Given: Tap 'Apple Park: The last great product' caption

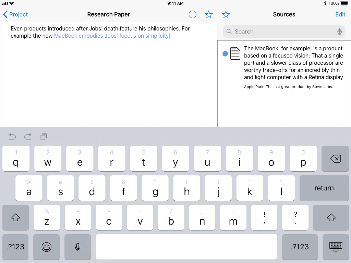Looking at the screenshot, I should (288, 87).
